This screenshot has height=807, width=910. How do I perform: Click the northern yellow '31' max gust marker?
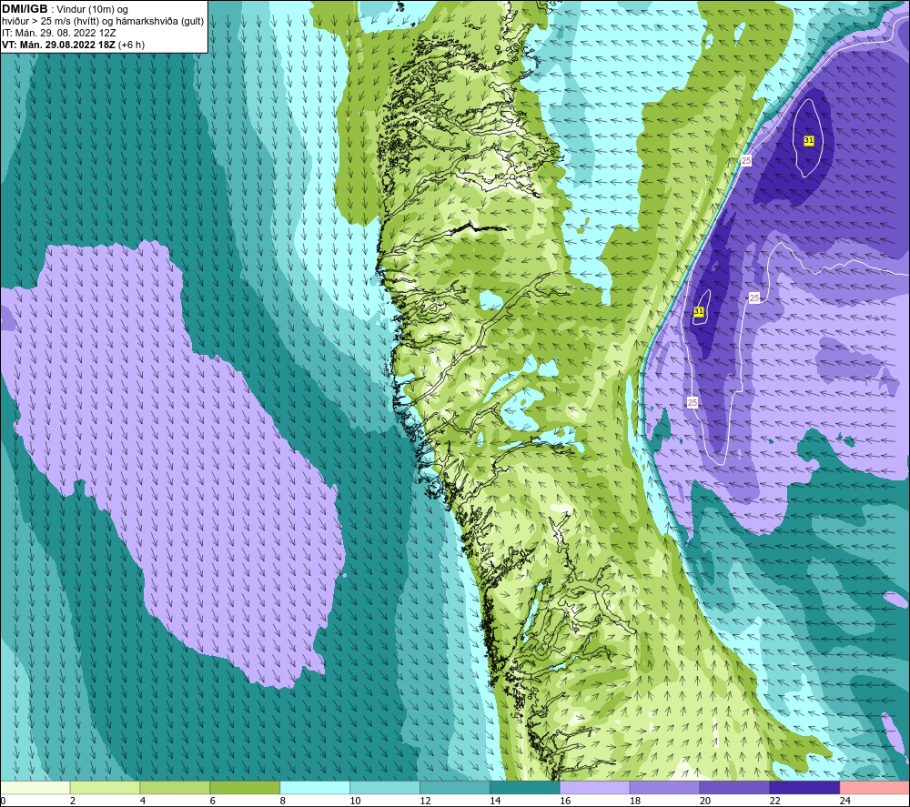[808, 140]
